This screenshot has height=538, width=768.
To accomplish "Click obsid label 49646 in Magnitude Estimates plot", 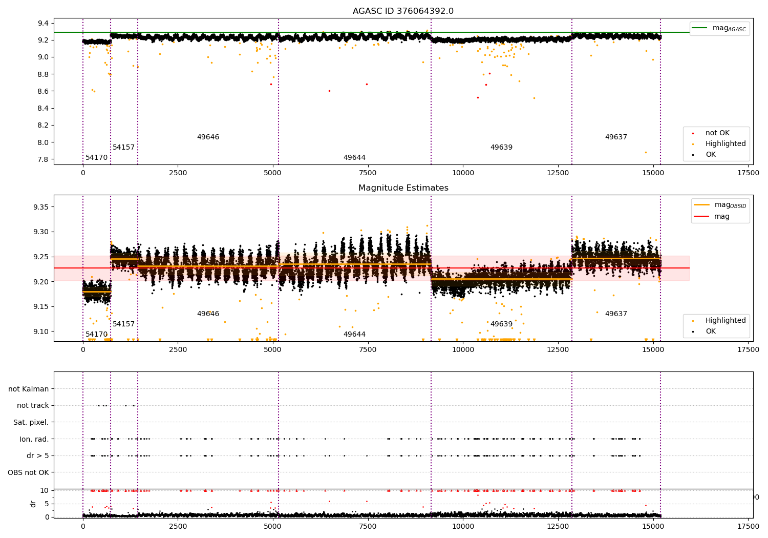I will (x=208, y=314).
